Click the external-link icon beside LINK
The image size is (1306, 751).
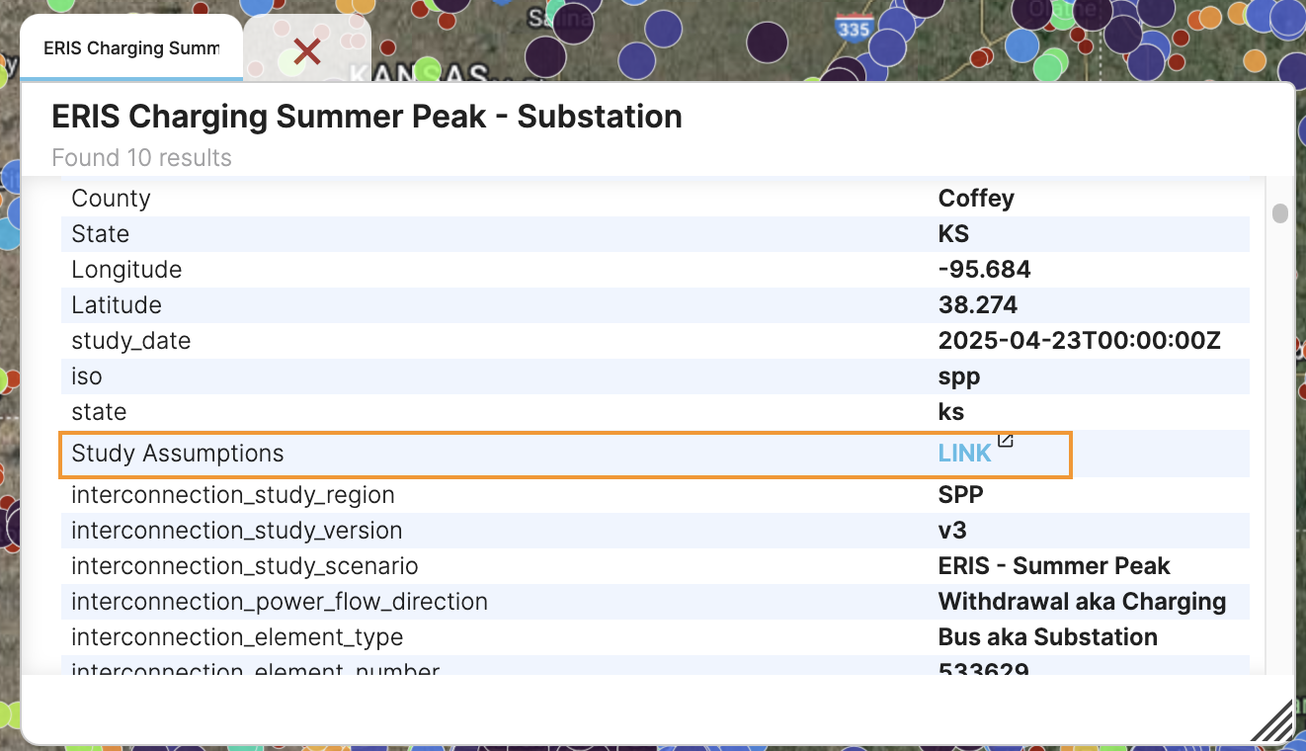tap(1005, 443)
